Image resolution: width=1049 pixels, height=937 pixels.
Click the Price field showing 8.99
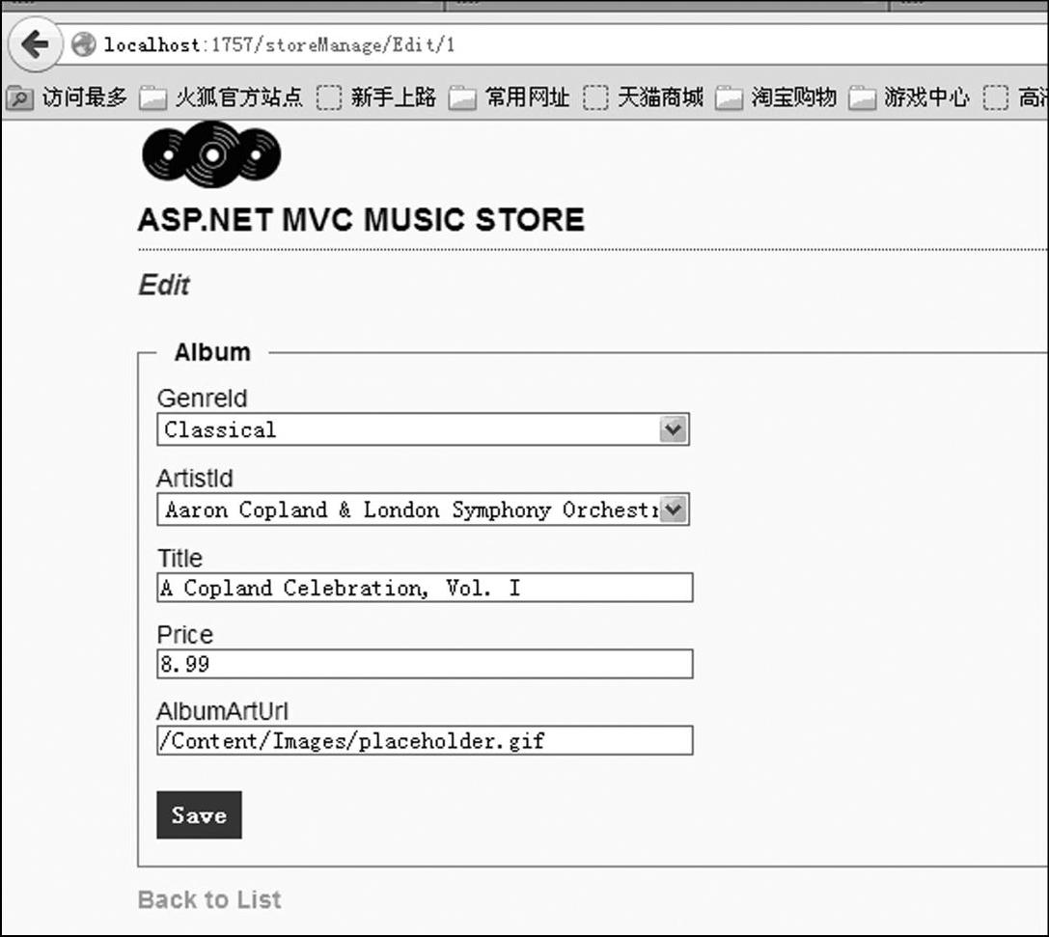(425, 664)
